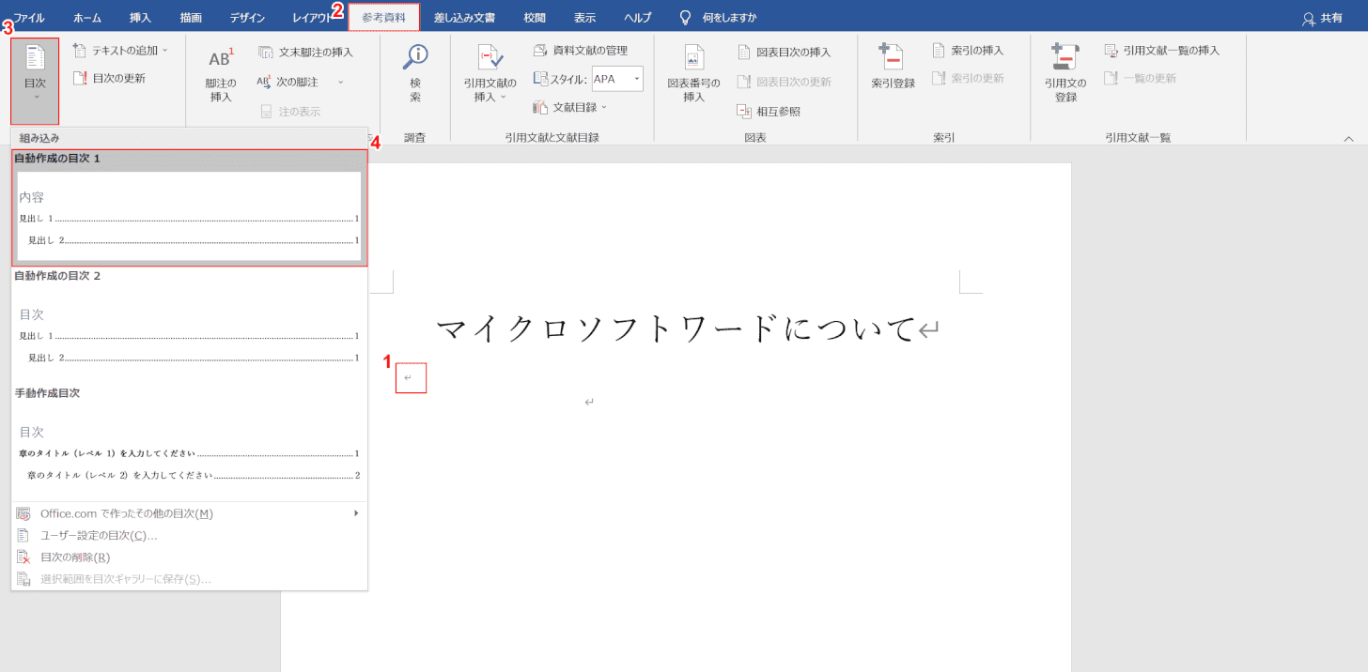1368x672 pixels.
Task: Open the 文献目録 bibliography menu
Action: [569, 107]
